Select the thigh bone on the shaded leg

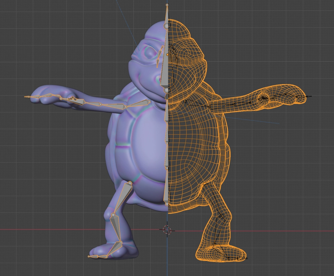(124, 197)
